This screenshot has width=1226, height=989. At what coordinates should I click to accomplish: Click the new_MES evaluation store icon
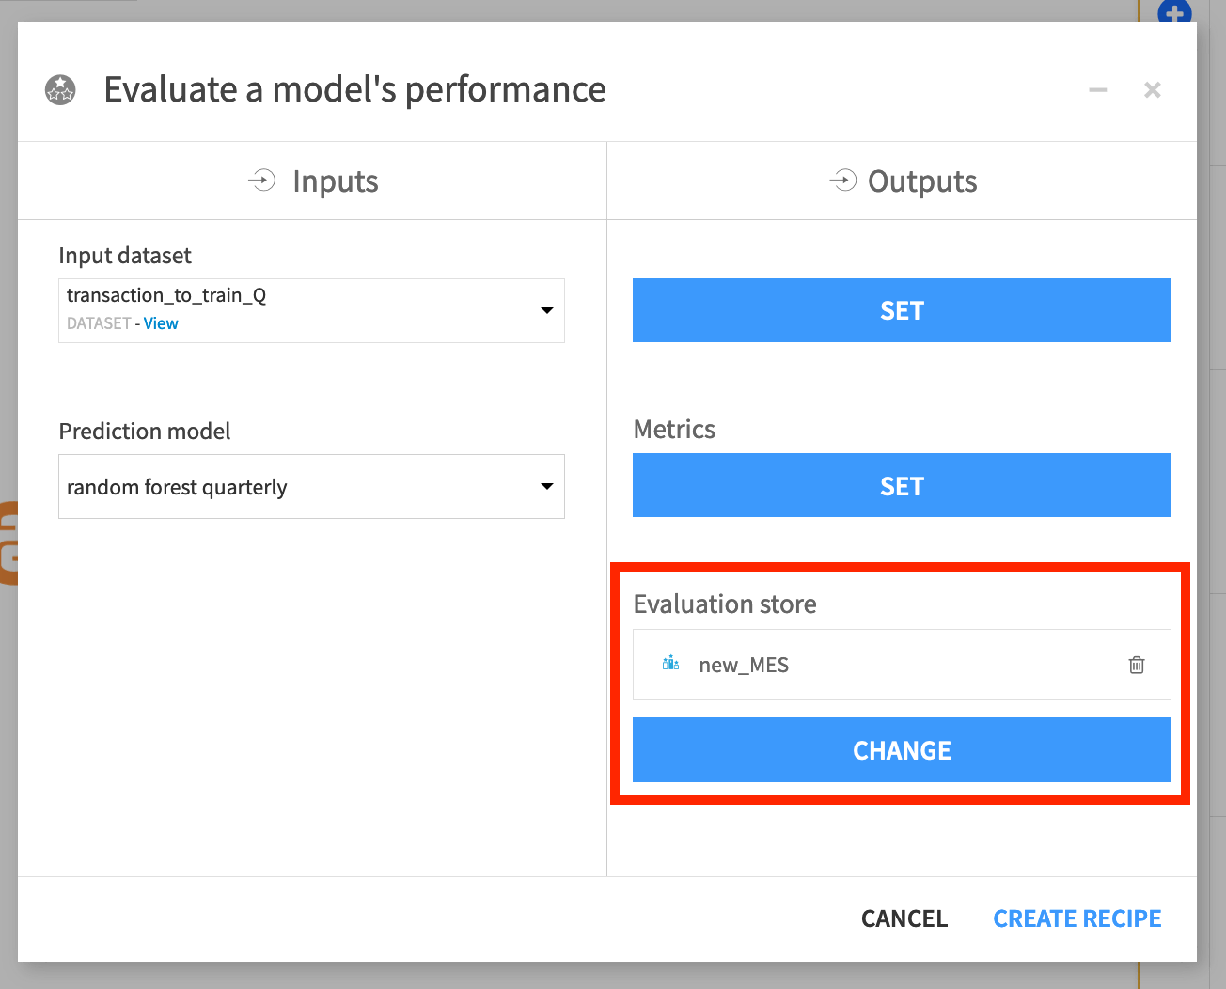point(671,664)
